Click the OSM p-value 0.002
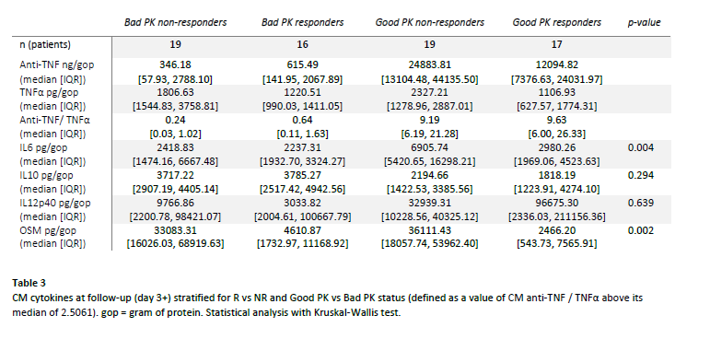710x339 pixels. click(x=641, y=230)
